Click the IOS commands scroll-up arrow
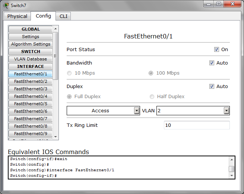The width and height of the screenshot is (244, 194). click(232, 160)
